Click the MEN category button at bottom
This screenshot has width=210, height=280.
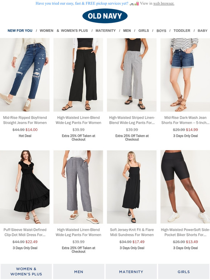coord(79,271)
